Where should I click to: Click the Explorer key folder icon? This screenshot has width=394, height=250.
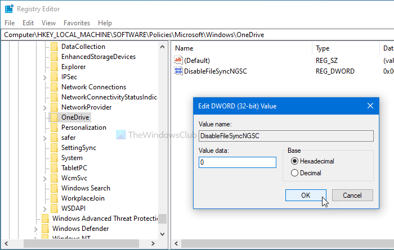click(x=54, y=67)
